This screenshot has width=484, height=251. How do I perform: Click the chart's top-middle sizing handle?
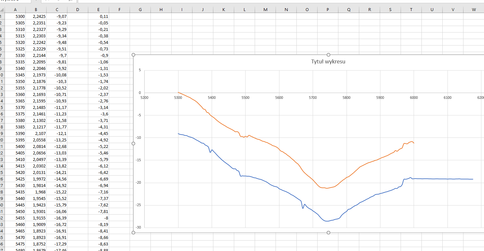[x=328, y=55]
